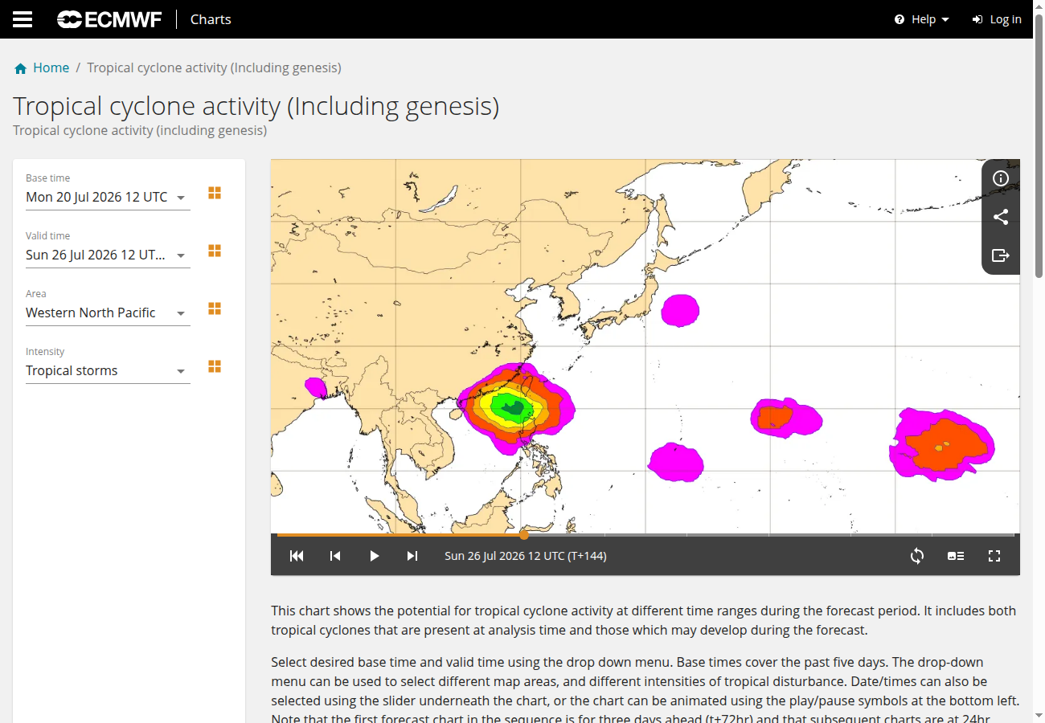This screenshot has height=723, width=1045.
Task: Click the chart info icon
Action: point(1001,178)
